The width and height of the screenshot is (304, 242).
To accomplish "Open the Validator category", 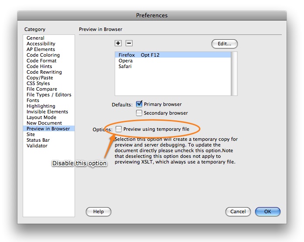I will tap(37, 146).
